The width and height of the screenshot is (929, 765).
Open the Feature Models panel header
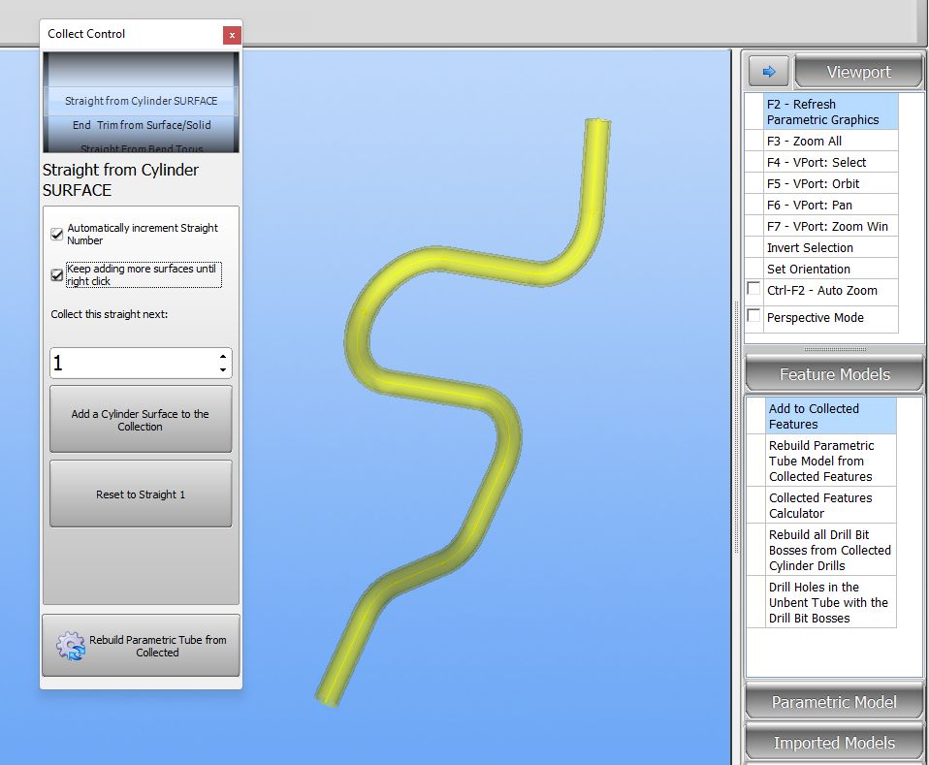pos(833,374)
